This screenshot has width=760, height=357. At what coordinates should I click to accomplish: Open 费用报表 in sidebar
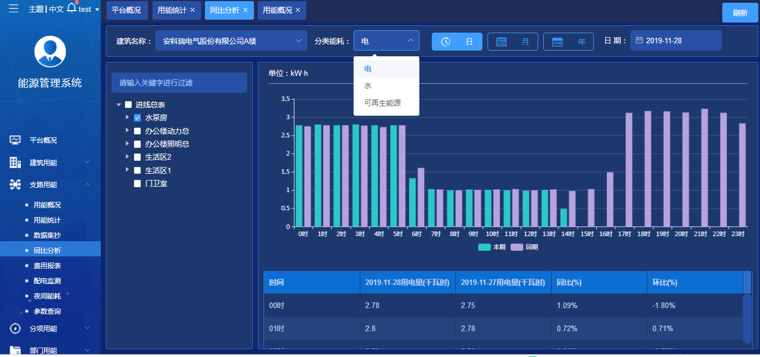(47, 266)
